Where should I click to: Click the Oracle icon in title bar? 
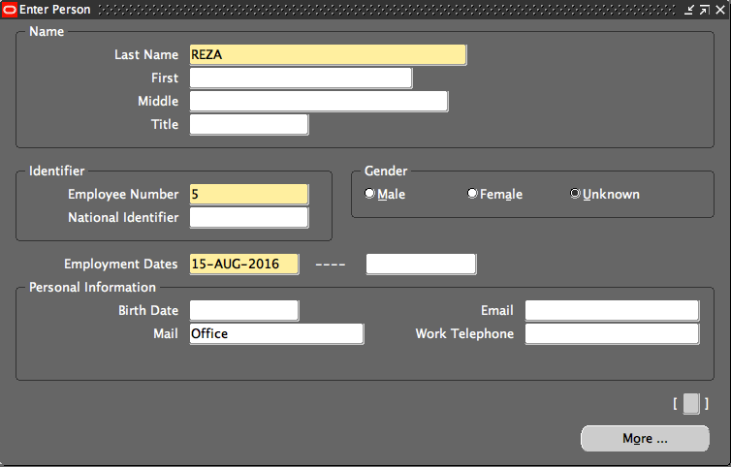tap(11, 9)
